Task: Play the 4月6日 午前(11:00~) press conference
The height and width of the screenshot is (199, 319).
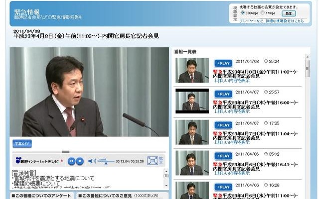Action: pos(223,187)
